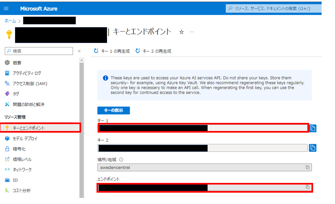Go to the ホーム breadcrumb link
The width and height of the screenshot is (335, 204).
10,21
